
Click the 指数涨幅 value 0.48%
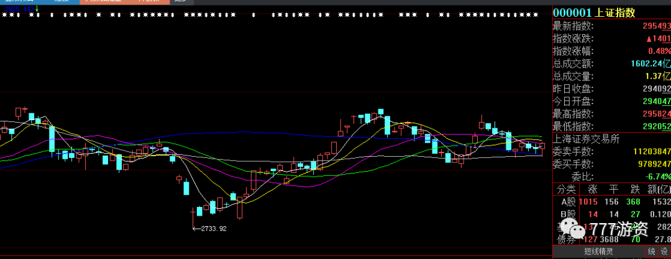(659, 51)
